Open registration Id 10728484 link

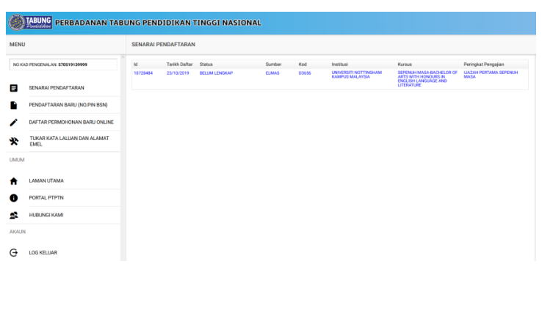pos(143,73)
